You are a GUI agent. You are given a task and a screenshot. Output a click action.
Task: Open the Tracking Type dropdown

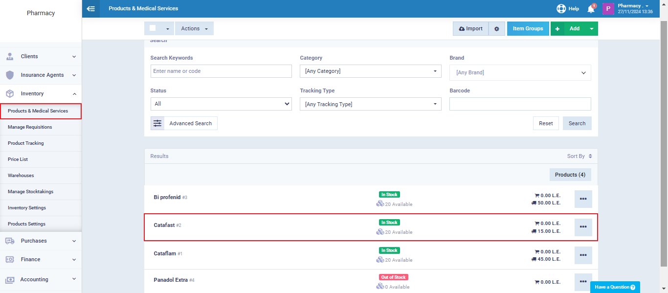(371, 104)
